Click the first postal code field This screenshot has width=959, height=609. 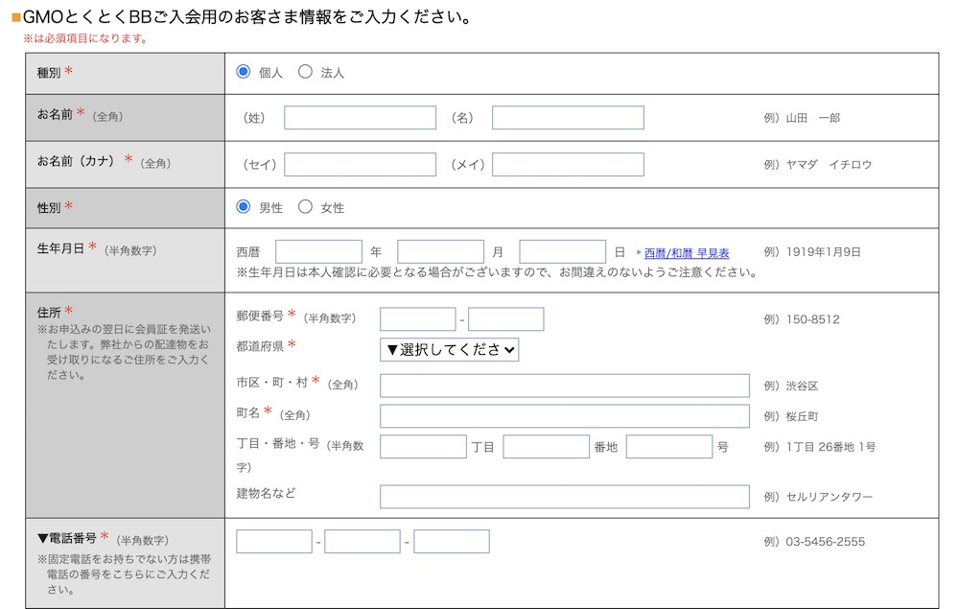[418, 319]
